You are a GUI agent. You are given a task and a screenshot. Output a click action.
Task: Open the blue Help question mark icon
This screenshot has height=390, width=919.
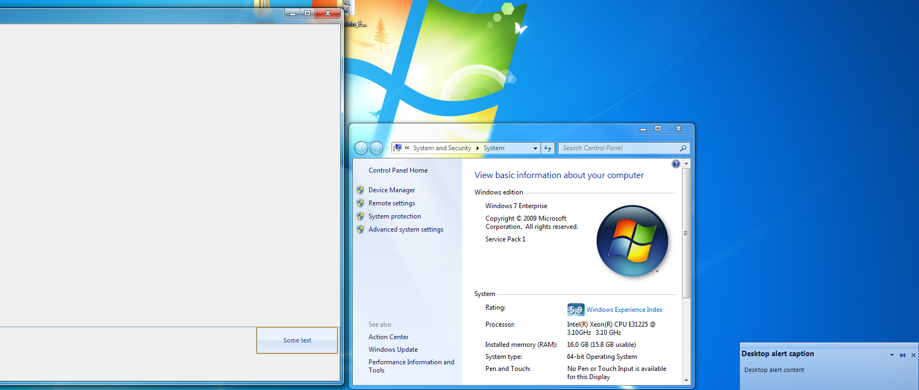click(x=676, y=164)
